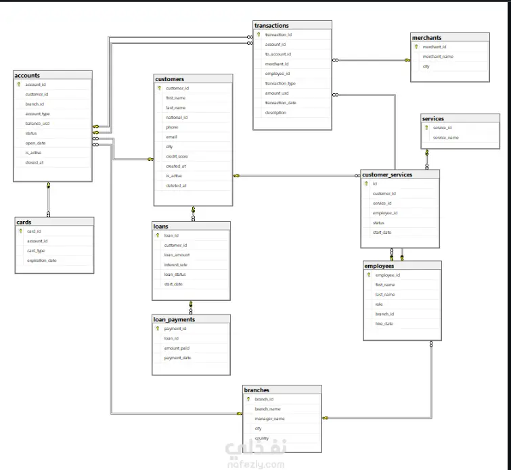The image size is (511, 470).
Task: Select the transactions table title bar
Action: coord(292,26)
